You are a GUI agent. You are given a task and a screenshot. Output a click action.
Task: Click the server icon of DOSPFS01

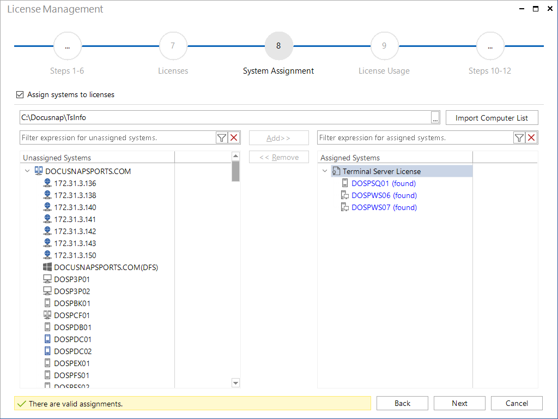click(x=47, y=375)
